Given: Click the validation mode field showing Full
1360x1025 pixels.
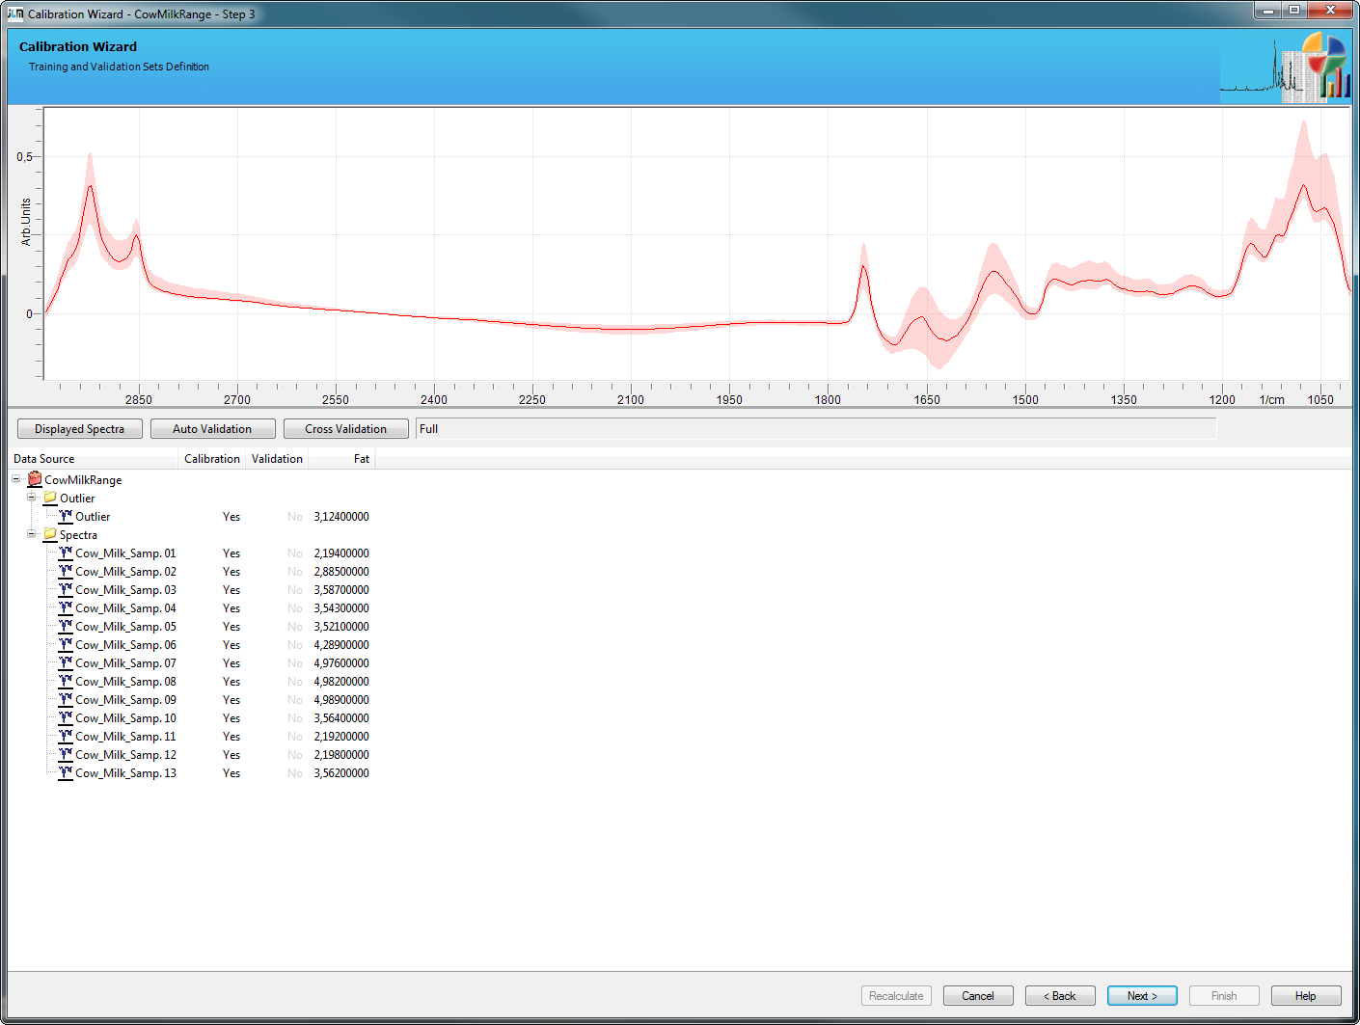Looking at the screenshot, I should [815, 429].
